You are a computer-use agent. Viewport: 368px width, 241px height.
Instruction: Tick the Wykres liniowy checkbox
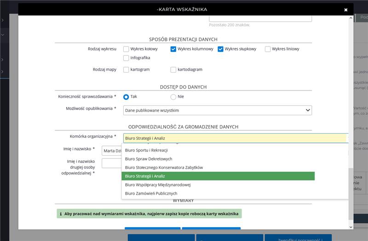tap(268, 49)
